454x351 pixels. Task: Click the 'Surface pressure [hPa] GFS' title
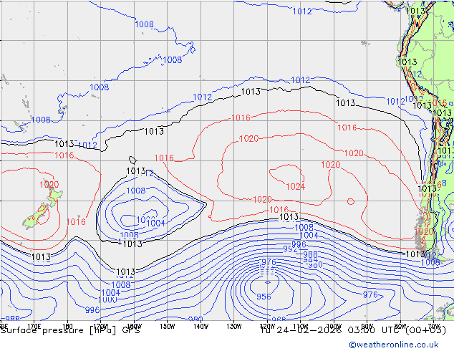point(70,330)
